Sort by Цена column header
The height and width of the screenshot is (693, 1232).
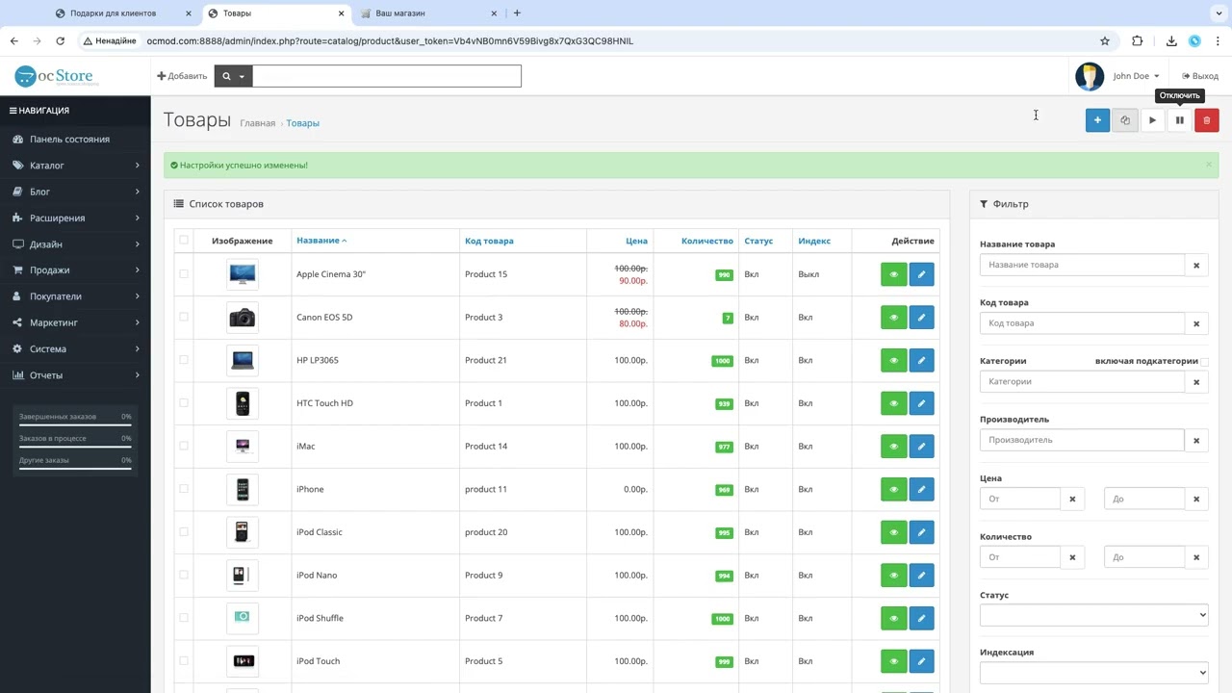[636, 241]
